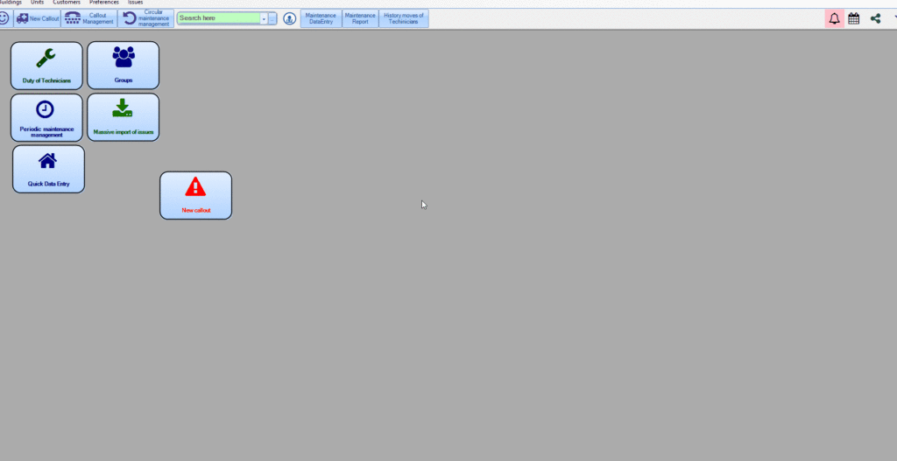Open the Quick Data Entry tile
Screen dimensions: 897x461
tap(48, 169)
